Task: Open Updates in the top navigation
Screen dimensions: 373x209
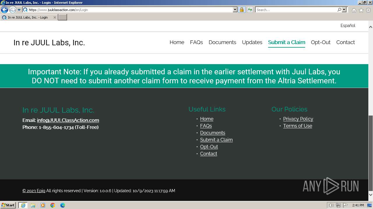Action: point(252,42)
